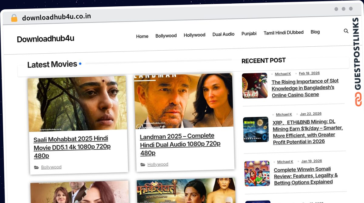Open the Blog menu item
Screen dimensions: 364x203
[315, 32]
